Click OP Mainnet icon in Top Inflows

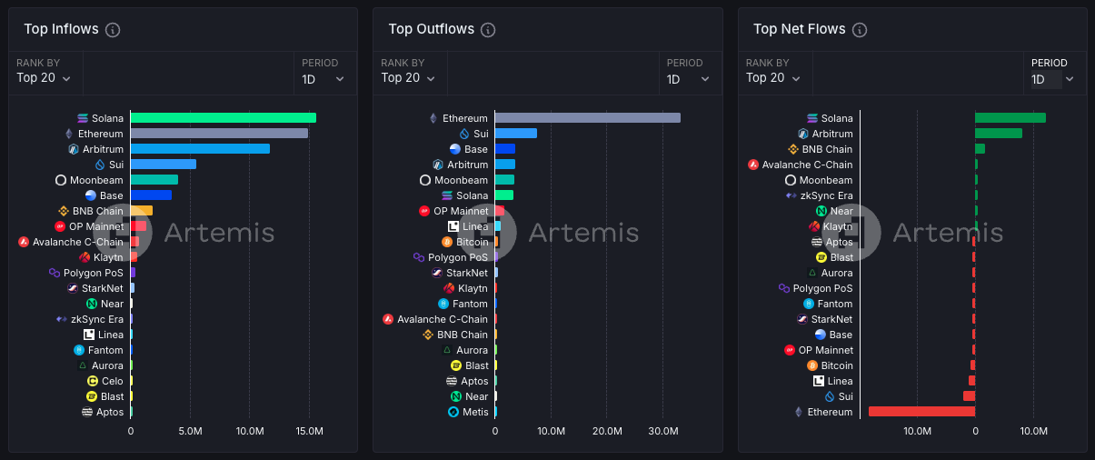(x=60, y=226)
